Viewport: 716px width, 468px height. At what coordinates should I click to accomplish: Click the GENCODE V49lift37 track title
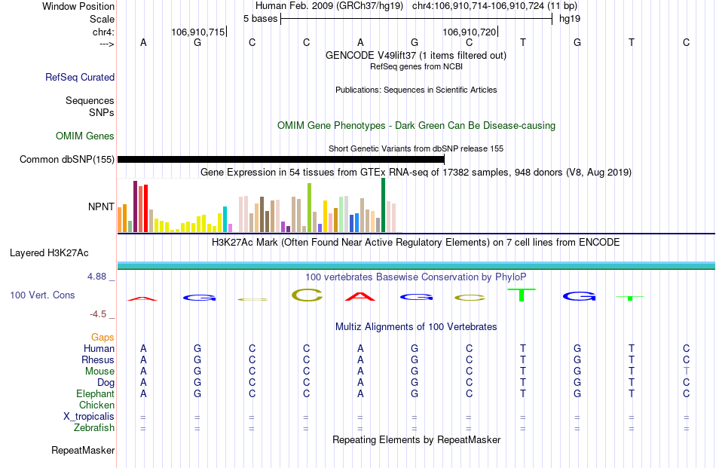416,55
